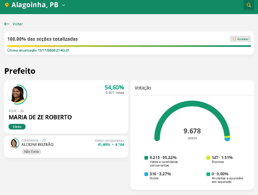Screen dimensions: 258x195
Task: Click the Não Eleito status badge
Action: tap(31, 151)
